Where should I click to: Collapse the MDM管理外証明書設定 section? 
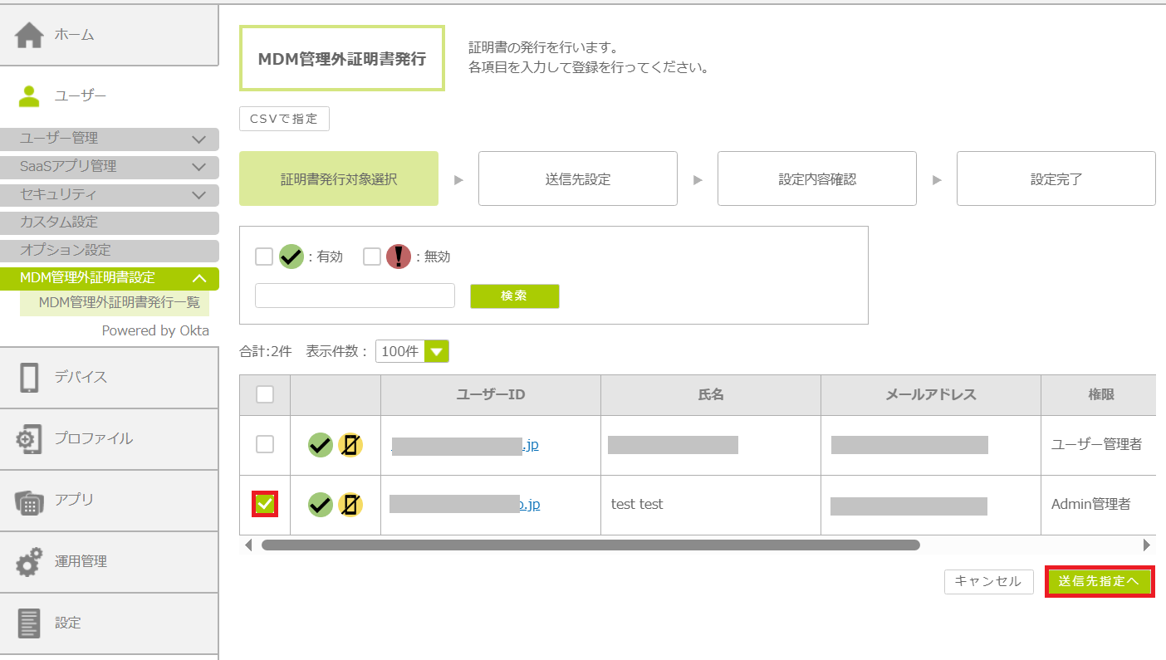(198, 278)
